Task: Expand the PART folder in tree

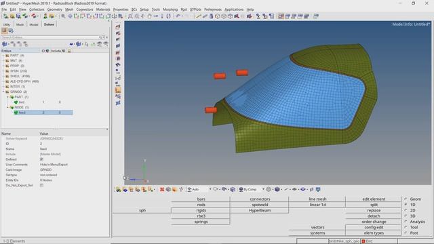Action: pos(3,56)
